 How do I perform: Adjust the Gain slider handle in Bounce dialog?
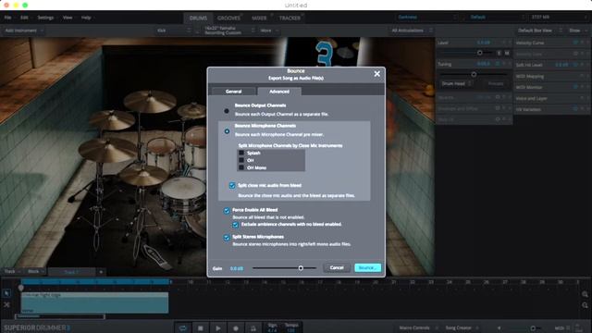[x=301, y=268]
